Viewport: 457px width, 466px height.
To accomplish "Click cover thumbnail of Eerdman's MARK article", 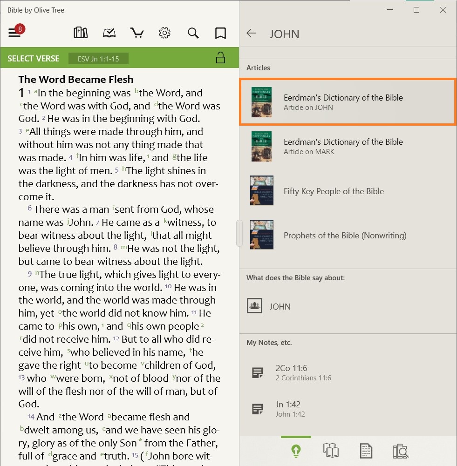I will (x=261, y=146).
